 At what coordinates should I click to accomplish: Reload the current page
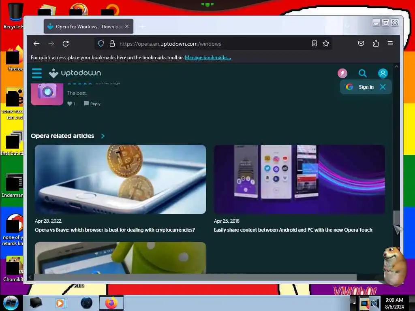coord(66,44)
